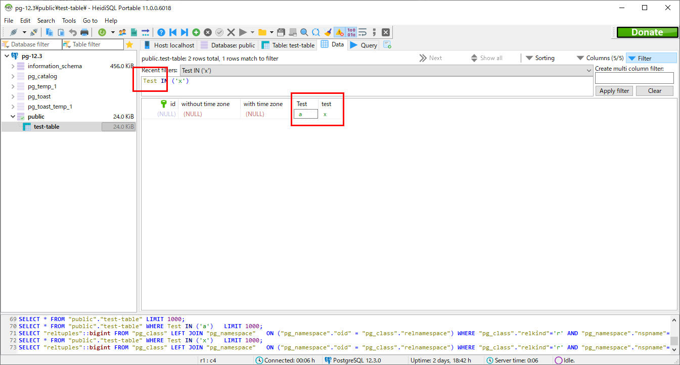Image resolution: width=680 pixels, height=365 pixels.
Task: Open the Columns (5/5) dropdown
Action: 602,58
